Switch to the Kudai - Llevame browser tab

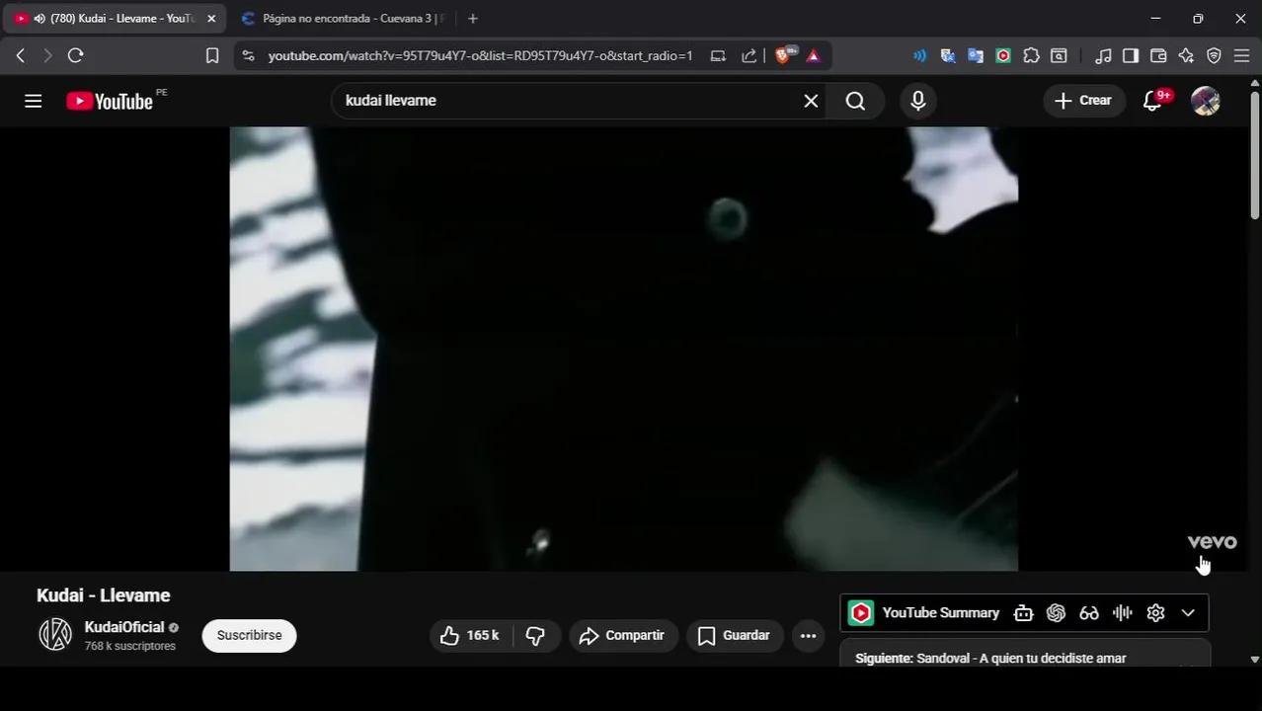[115, 19]
